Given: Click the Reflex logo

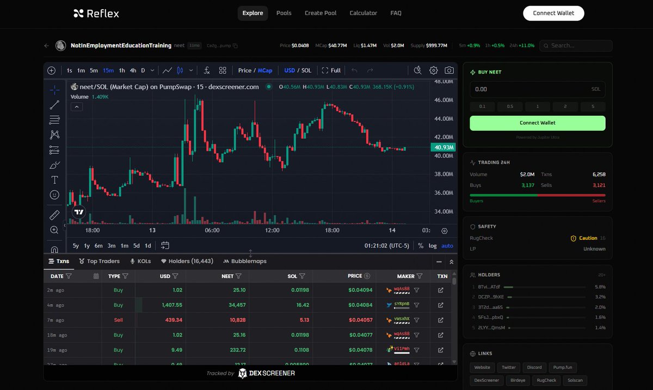Looking at the screenshot, I should click(x=96, y=13).
